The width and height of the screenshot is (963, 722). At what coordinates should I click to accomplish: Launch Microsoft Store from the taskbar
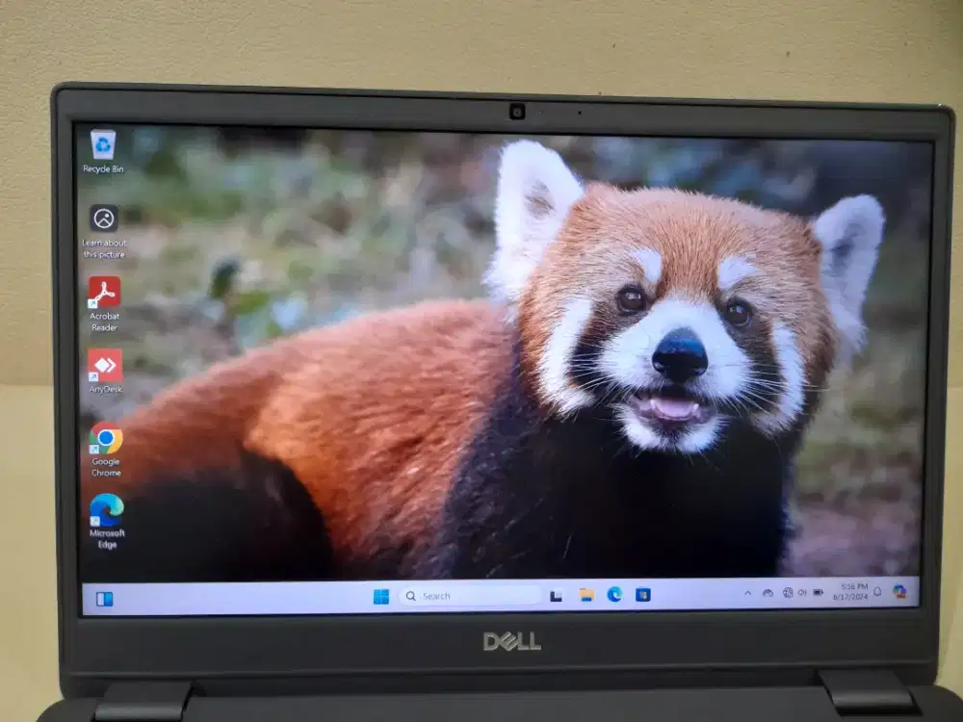pos(642,596)
